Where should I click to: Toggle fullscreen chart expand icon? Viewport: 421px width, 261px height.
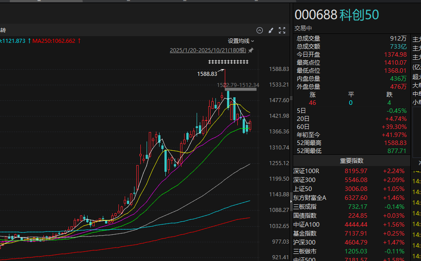pyautogui.click(x=282, y=30)
